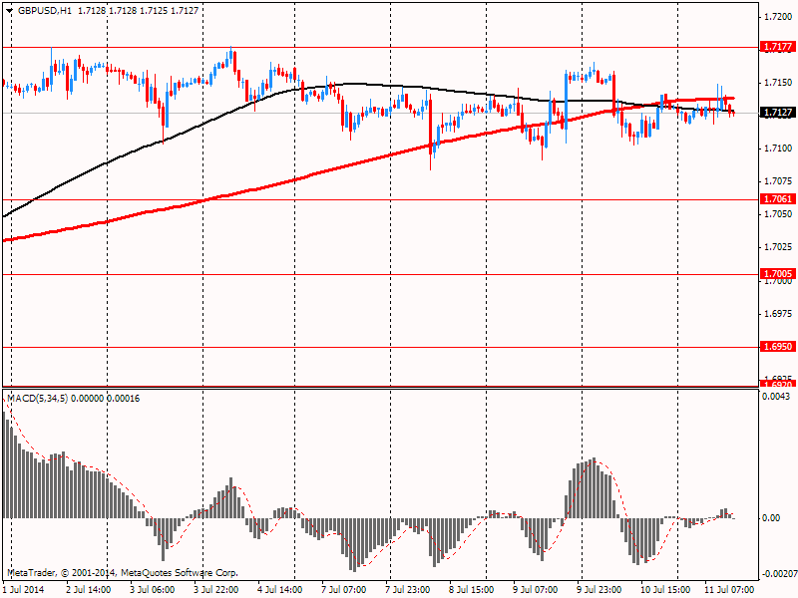Click the 1.6950 red level tag

[x=778, y=346]
